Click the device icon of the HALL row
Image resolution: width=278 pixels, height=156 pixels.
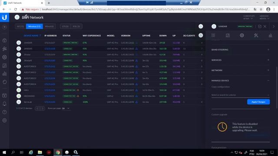(x=19, y=90)
